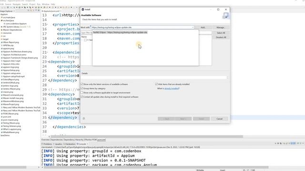Toggle Hide items already installed checkbox
Image resolution: width=305 pixels, height=171 pixels.
[x=156, y=84]
